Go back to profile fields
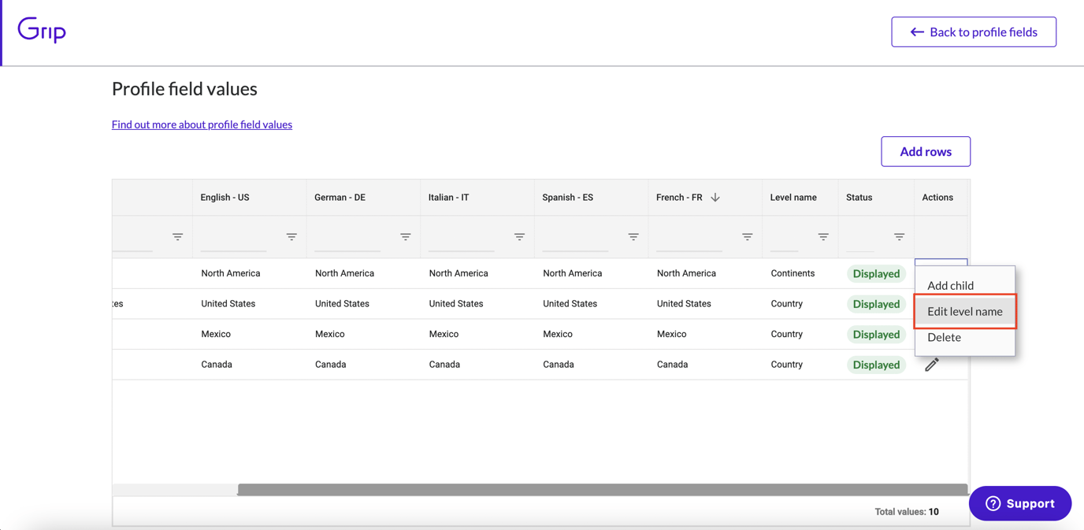Viewport: 1084px width, 530px height. tap(974, 32)
